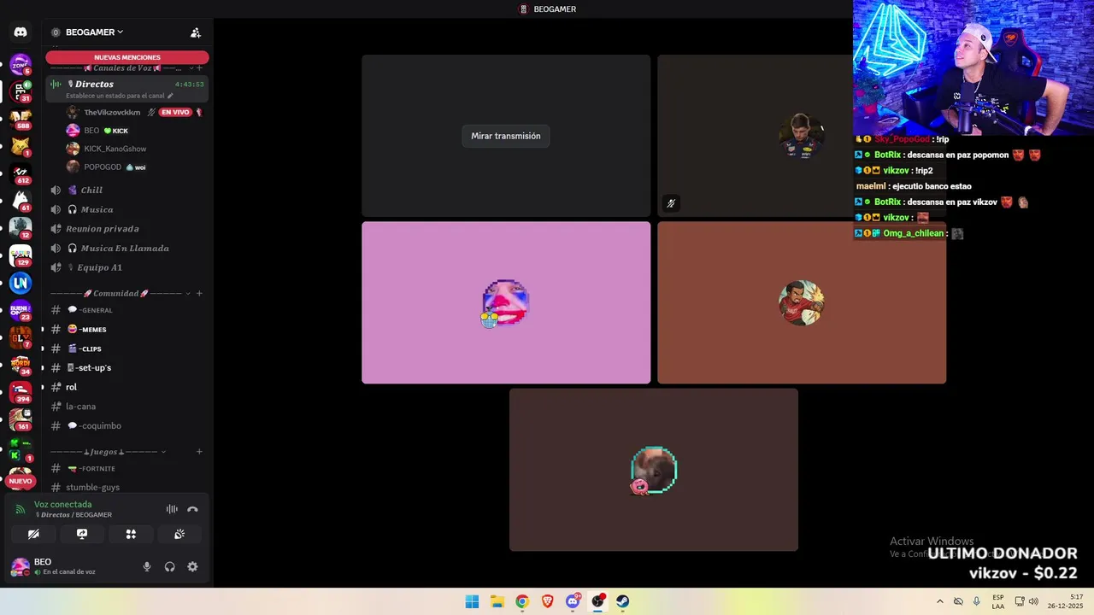1094x615 pixels.
Task: Open the la-cana text channel
Action: click(x=127, y=407)
